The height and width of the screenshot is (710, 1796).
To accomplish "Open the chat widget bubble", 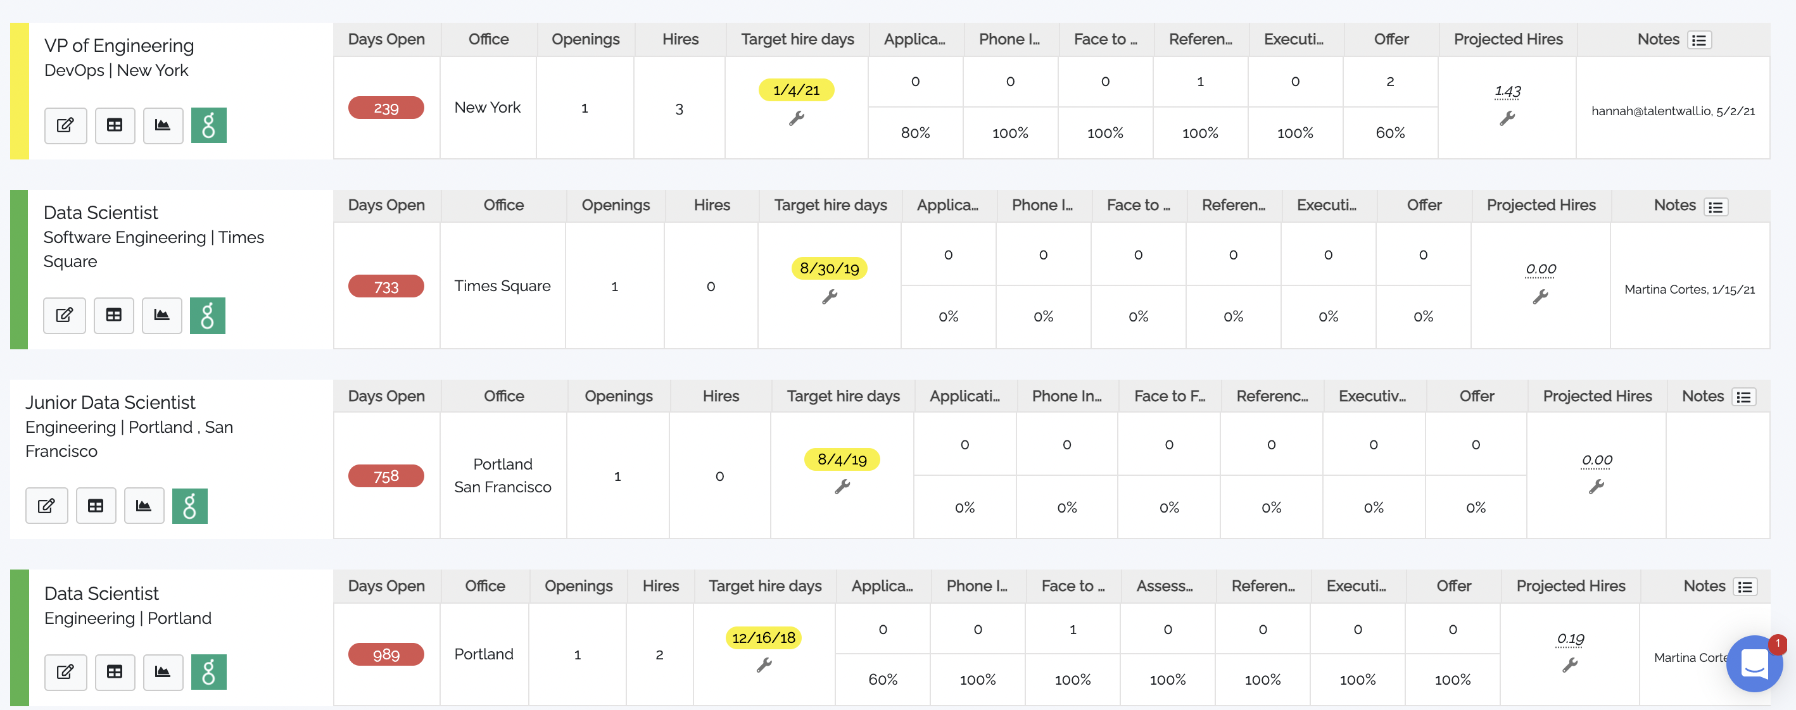I will [x=1754, y=663].
